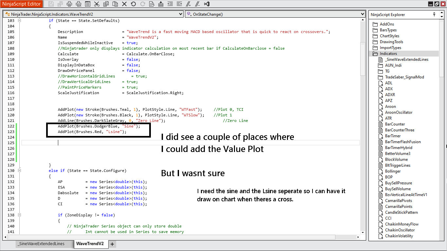Compile the script using the toolbar icon
This screenshot has width=447, height=251.
pos(161,4)
